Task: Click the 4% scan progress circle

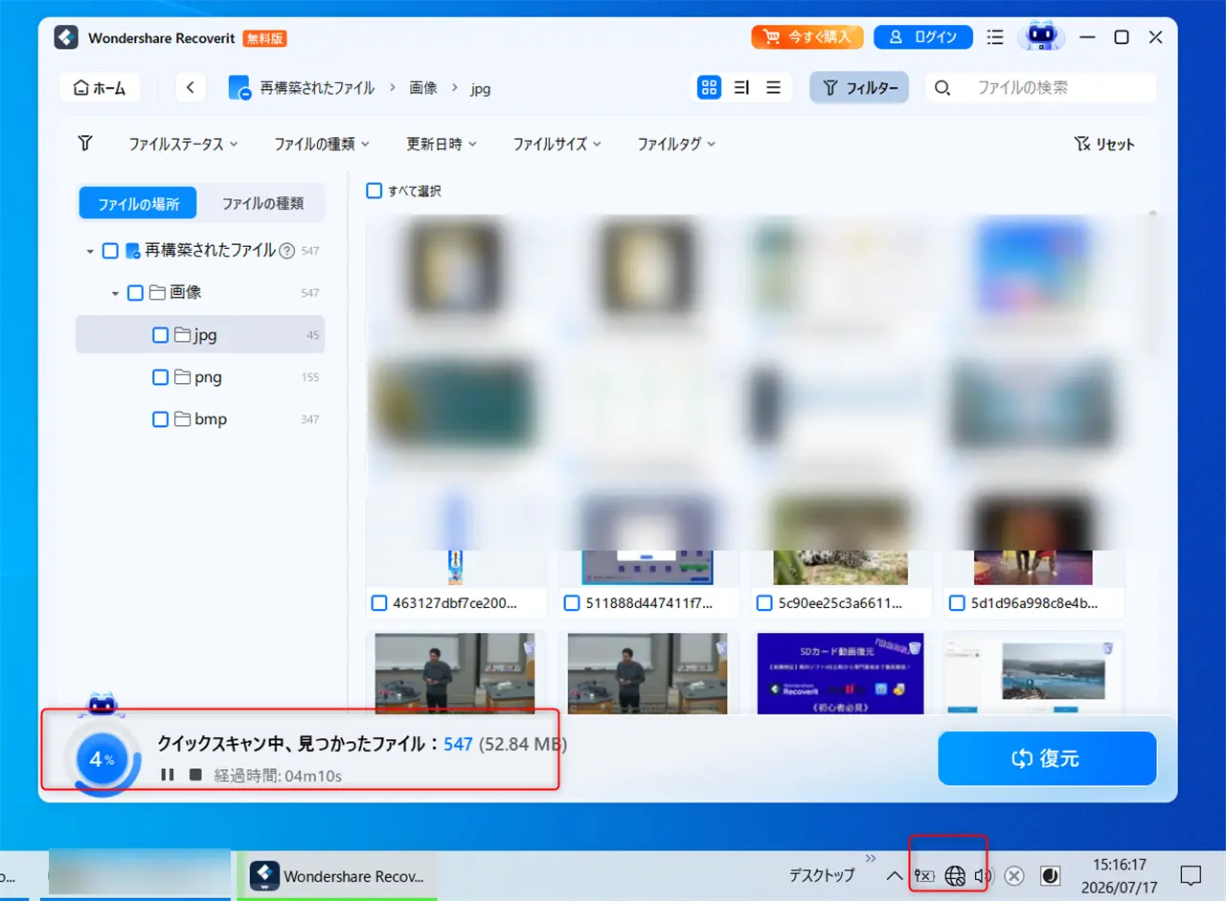Action: 102,759
